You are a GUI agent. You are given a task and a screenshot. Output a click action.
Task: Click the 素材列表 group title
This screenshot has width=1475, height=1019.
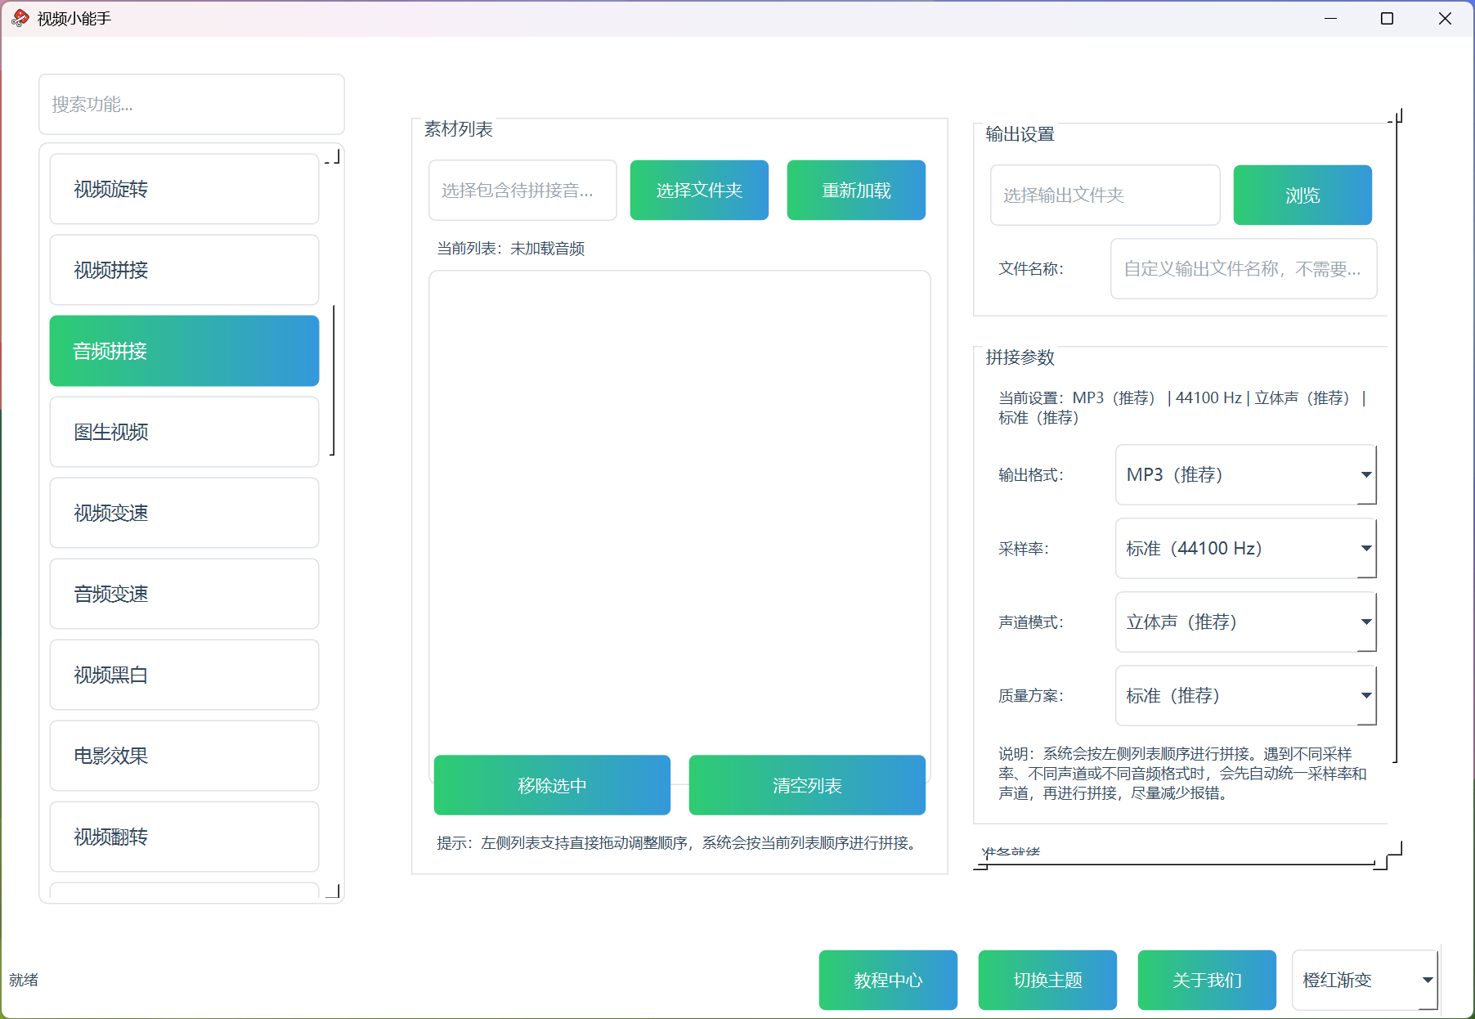pos(459,129)
